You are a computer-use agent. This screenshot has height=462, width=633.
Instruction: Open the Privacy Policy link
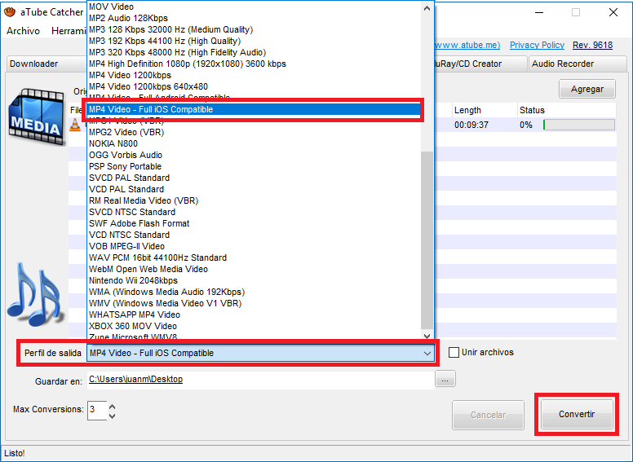click(x=537, y=45)
